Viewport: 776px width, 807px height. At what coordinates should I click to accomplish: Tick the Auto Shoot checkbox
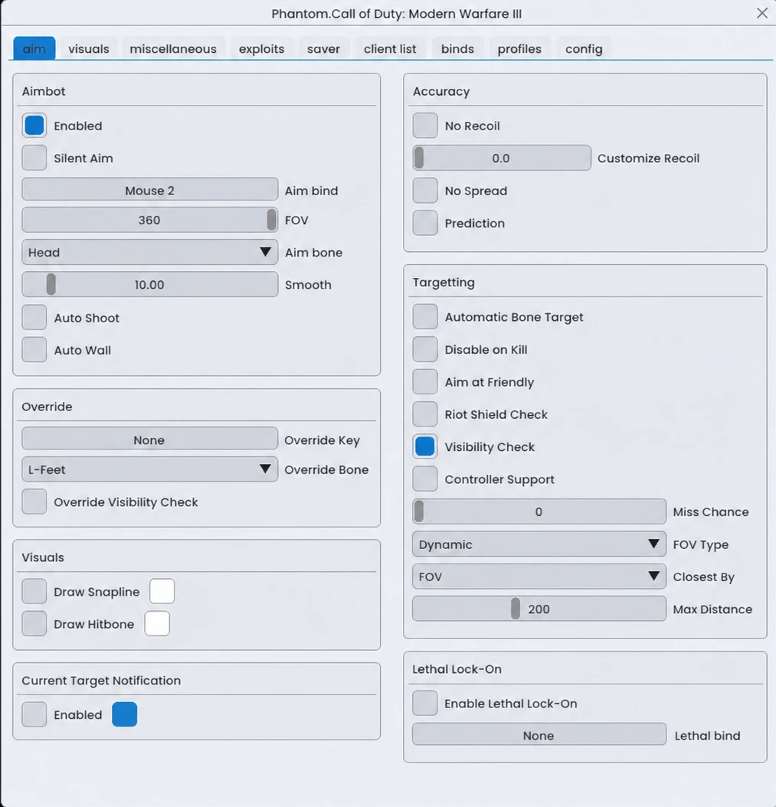34,318
